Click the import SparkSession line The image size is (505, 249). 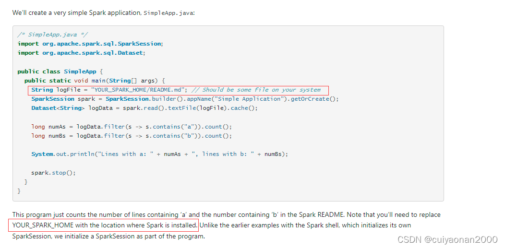tap(91, 44)
